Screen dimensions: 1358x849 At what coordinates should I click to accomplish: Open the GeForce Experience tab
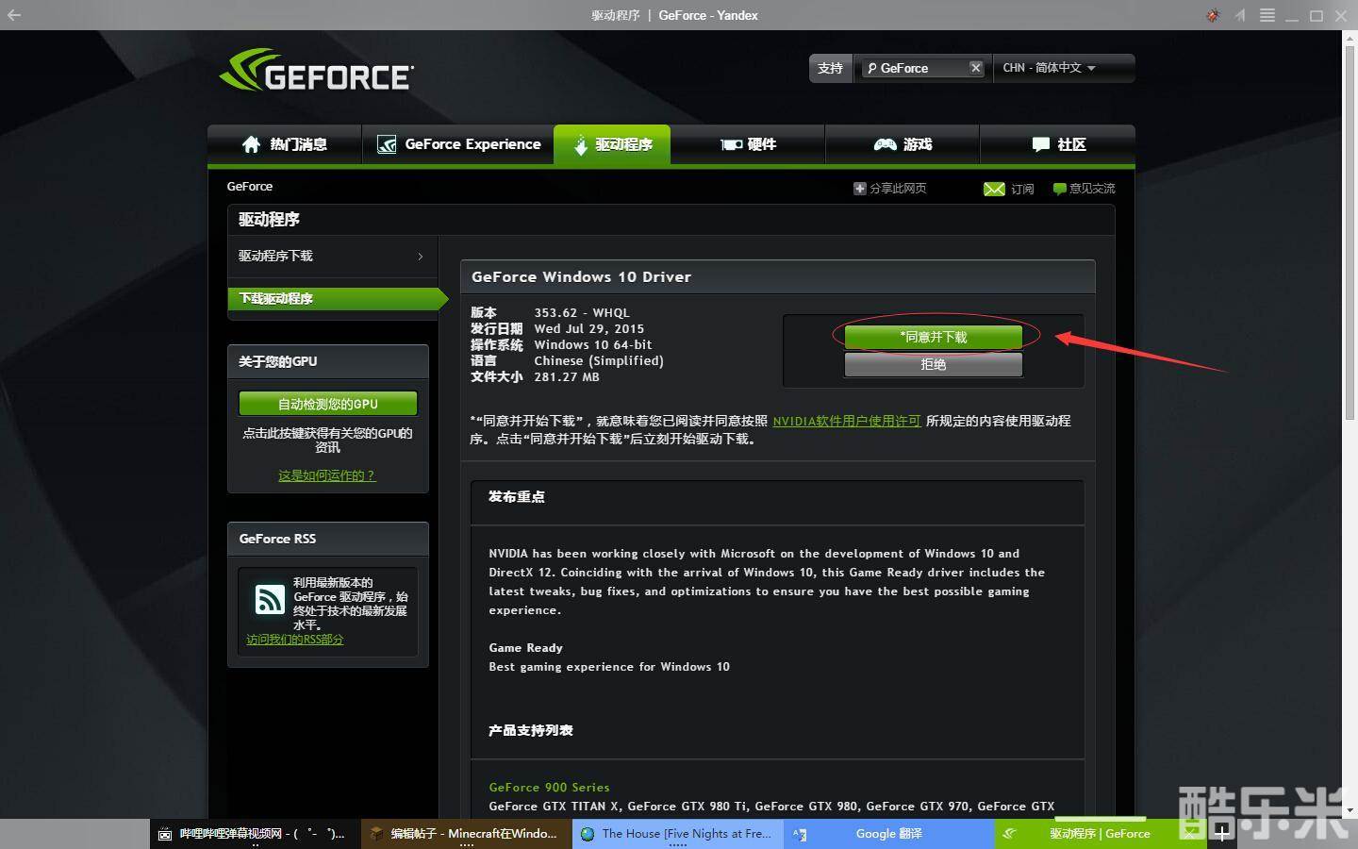458,144
